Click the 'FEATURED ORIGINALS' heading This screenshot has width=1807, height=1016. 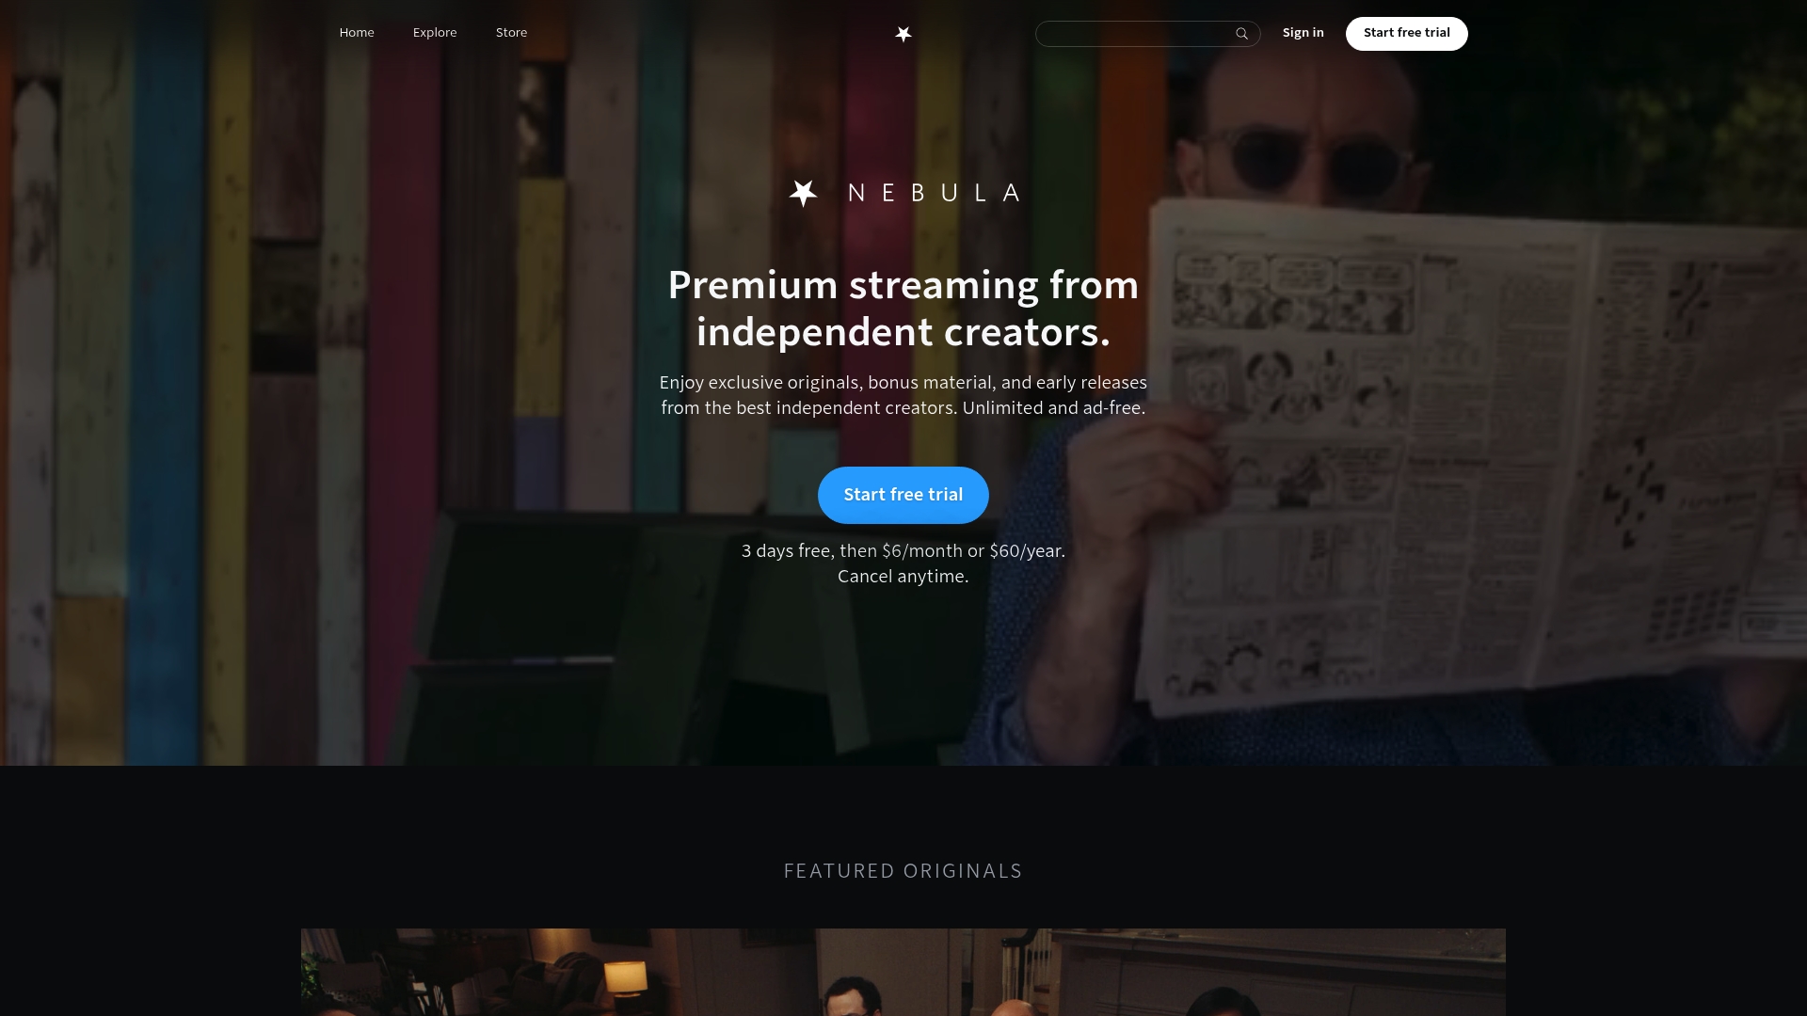(903, 871)
